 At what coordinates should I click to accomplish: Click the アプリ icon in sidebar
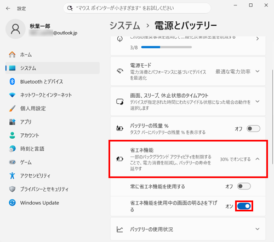(12, 122)
